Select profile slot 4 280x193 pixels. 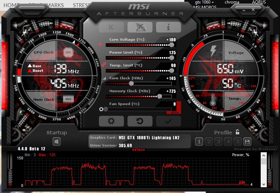(x=228, y=142)
